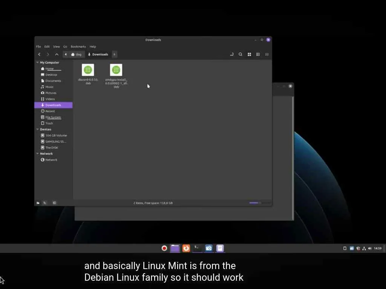Switch to compact view
Viewport: 386px width, 289px height.
(x=267, y=54)
